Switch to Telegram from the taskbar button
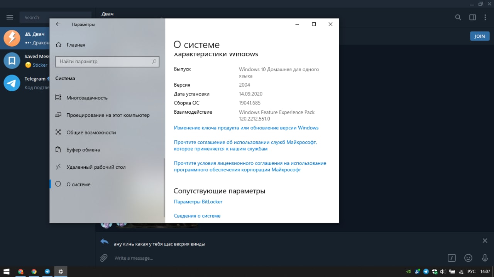Viewport: 494px width, 277px height. pos(47,272)
